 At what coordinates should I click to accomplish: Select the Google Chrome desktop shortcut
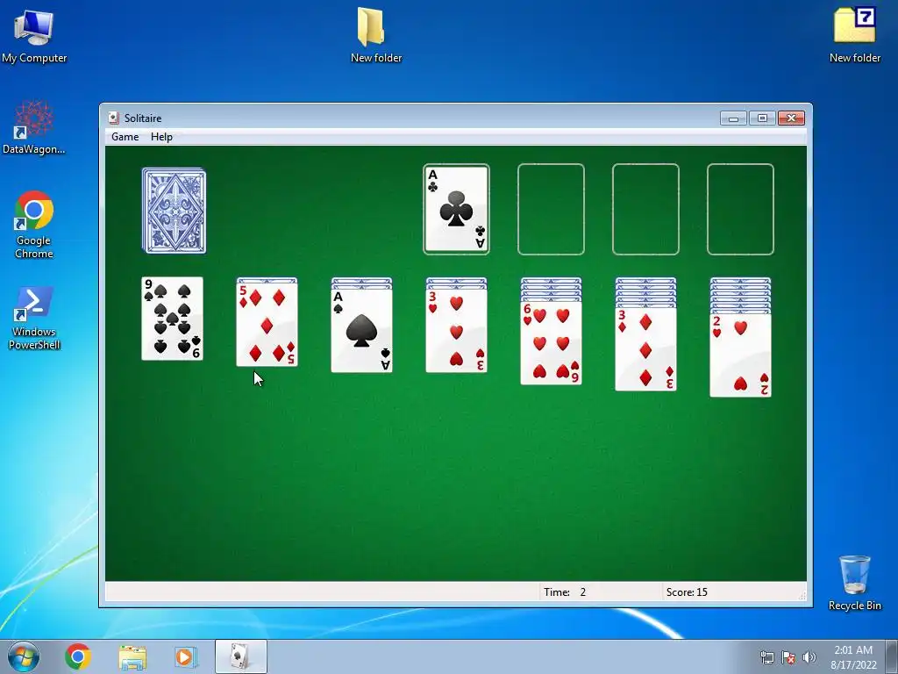(34, 225)
